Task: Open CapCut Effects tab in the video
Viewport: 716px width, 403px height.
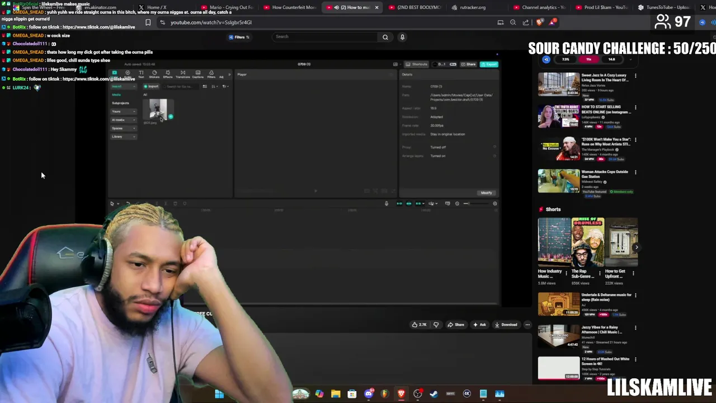Action: 168,74
